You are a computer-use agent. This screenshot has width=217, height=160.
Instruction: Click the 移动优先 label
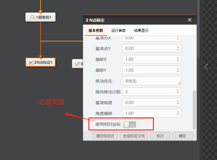(x=104, y=81)
